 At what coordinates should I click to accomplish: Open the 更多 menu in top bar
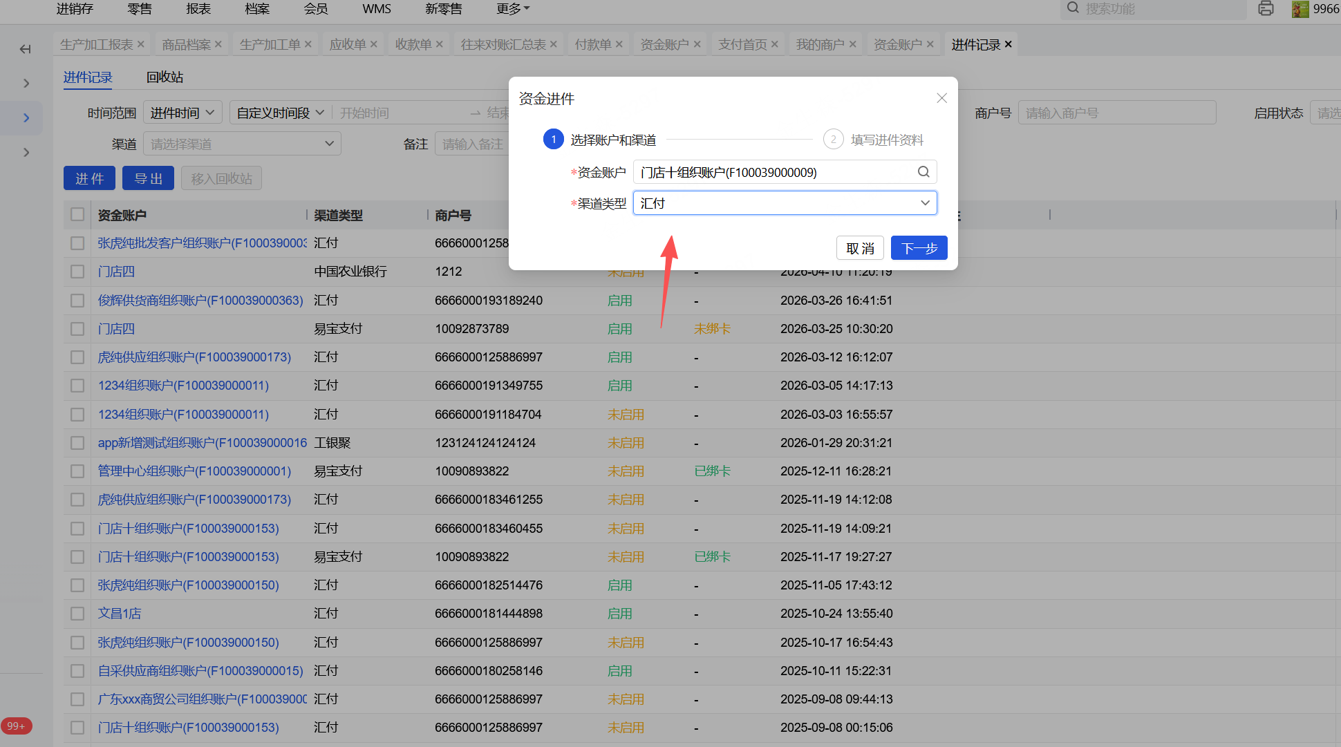(513, 9)
